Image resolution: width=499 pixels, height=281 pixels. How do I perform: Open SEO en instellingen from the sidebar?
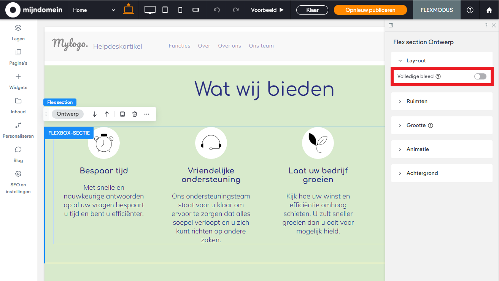[18, 182]
